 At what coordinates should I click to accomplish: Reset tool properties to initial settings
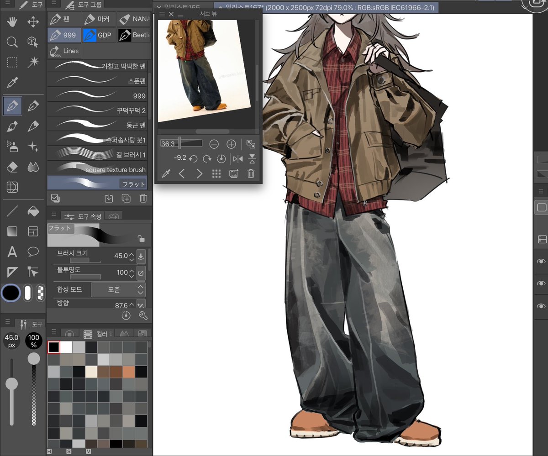(x=126, y=315)
